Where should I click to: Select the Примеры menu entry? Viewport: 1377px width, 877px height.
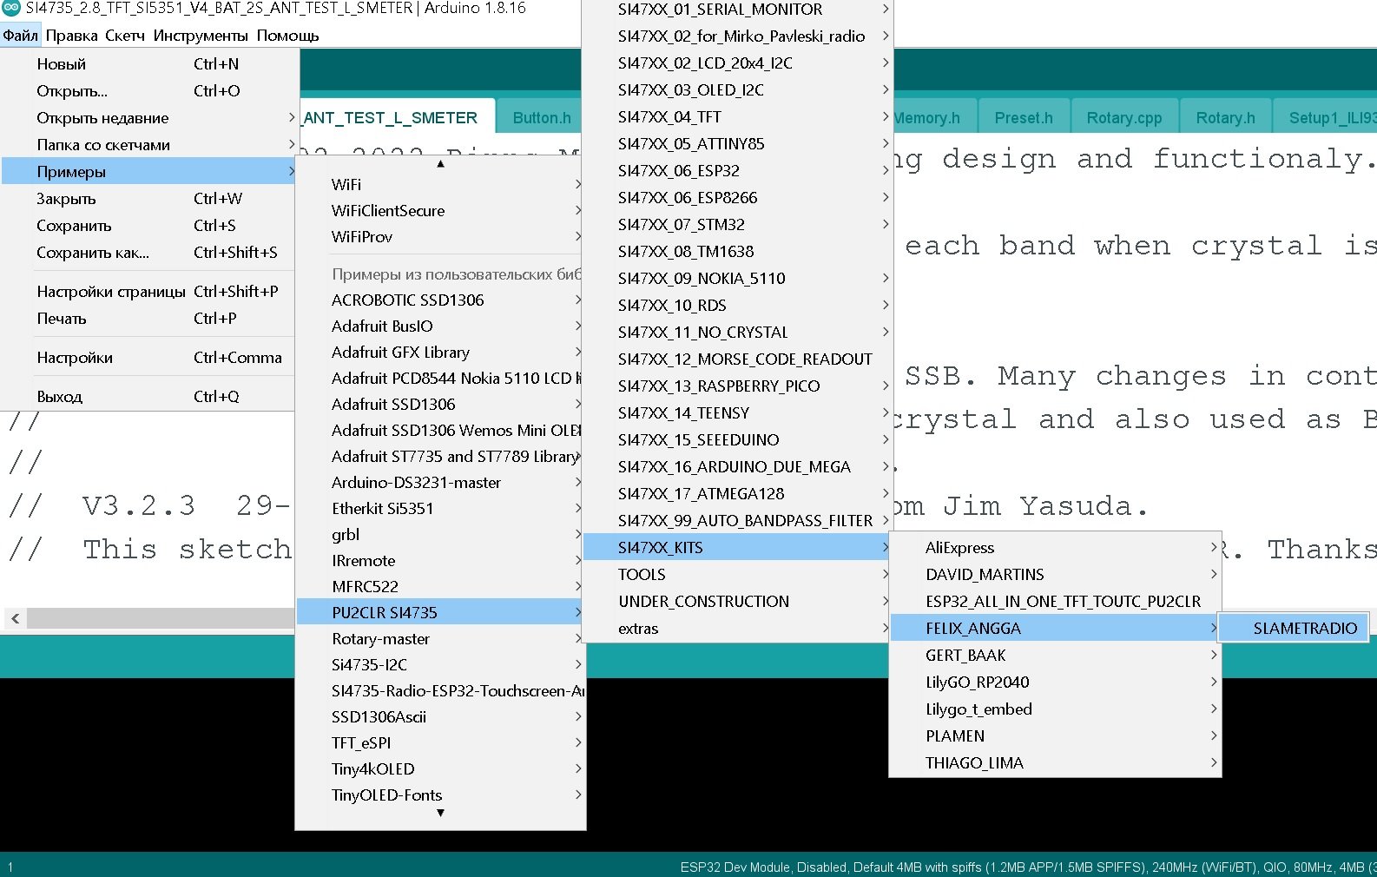(x=148, y=171)
